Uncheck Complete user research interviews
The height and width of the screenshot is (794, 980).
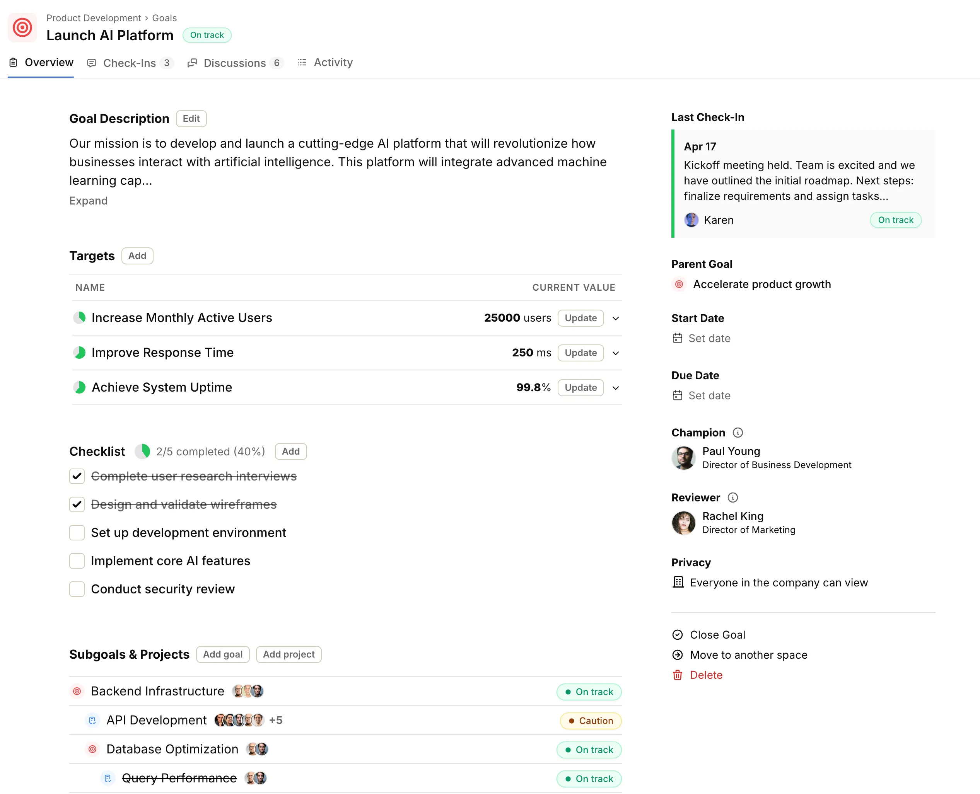coord(77,476)
